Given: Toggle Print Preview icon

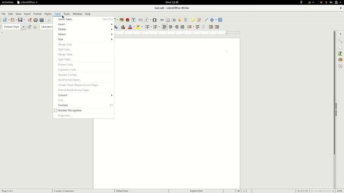Looking at the screenshot, I should pyautogui.click(x=41, y=20).
